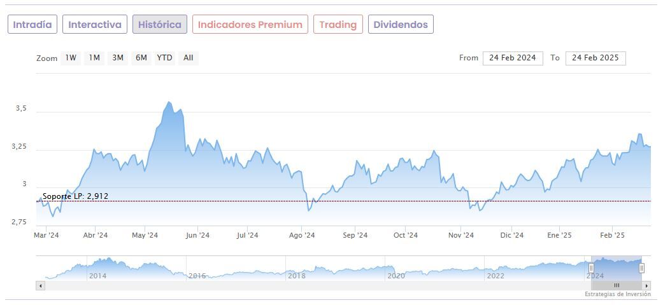Click the left range handle in navigator
The width and height of the screenshot is (663, 305).
(x=591, y=268)
